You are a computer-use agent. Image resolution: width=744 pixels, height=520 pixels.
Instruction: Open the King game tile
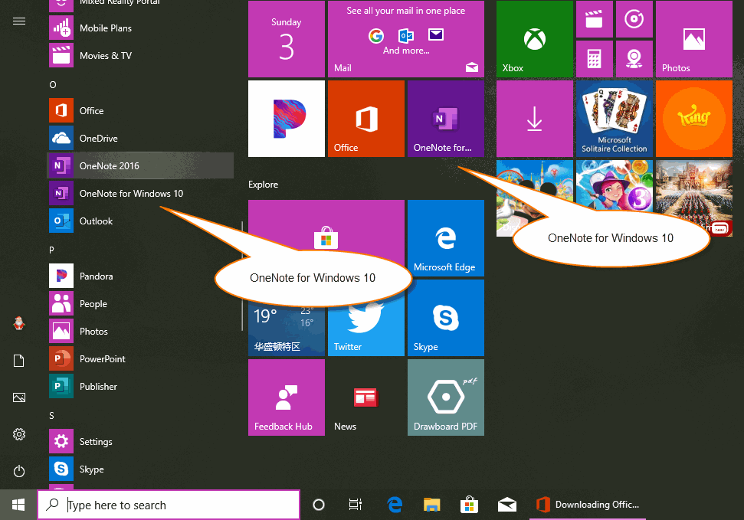pos(694,119)
